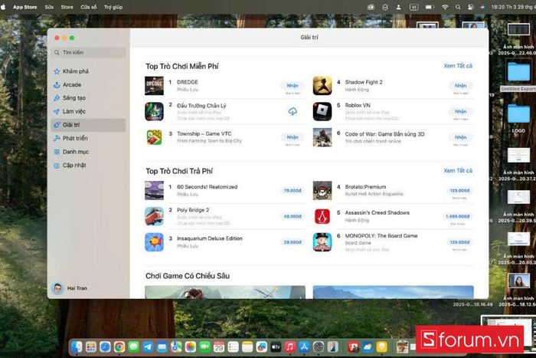Viewport: 536px width, 358px height.
Task: Open the Cửa sổ menu
Action: [x=89, y=7]
